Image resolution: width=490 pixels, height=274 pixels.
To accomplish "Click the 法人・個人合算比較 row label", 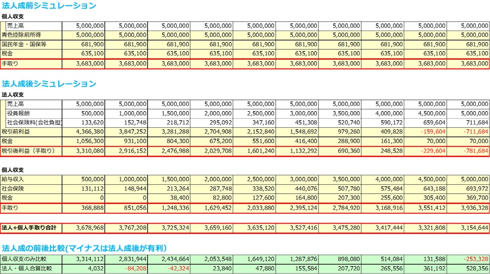I will coord(27,268).
